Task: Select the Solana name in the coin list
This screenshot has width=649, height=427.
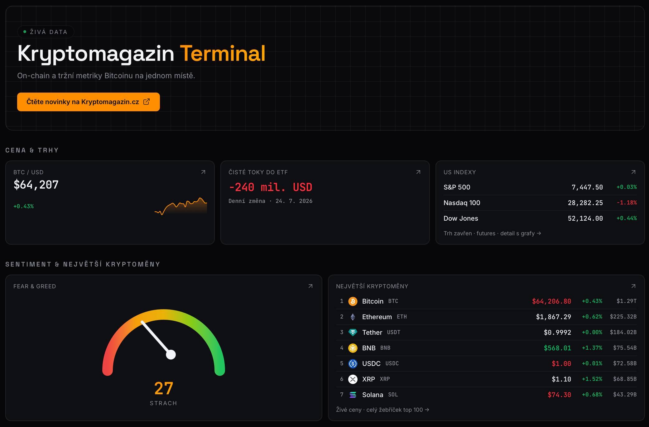Action: [x=373, y=395]
